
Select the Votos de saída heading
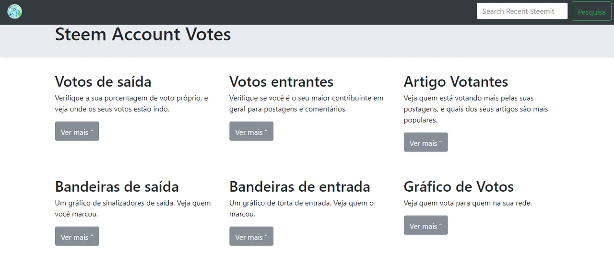[x=103, y=81]
